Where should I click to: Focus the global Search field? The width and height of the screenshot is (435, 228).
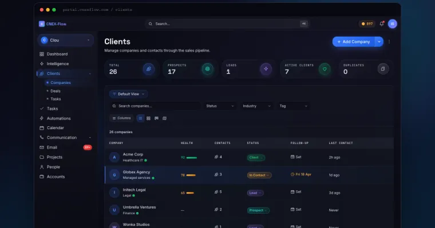point(227,24)
